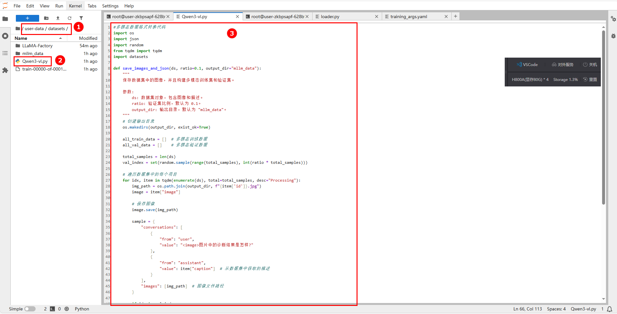Toggle the file filter funnel icon

(81, 18)
